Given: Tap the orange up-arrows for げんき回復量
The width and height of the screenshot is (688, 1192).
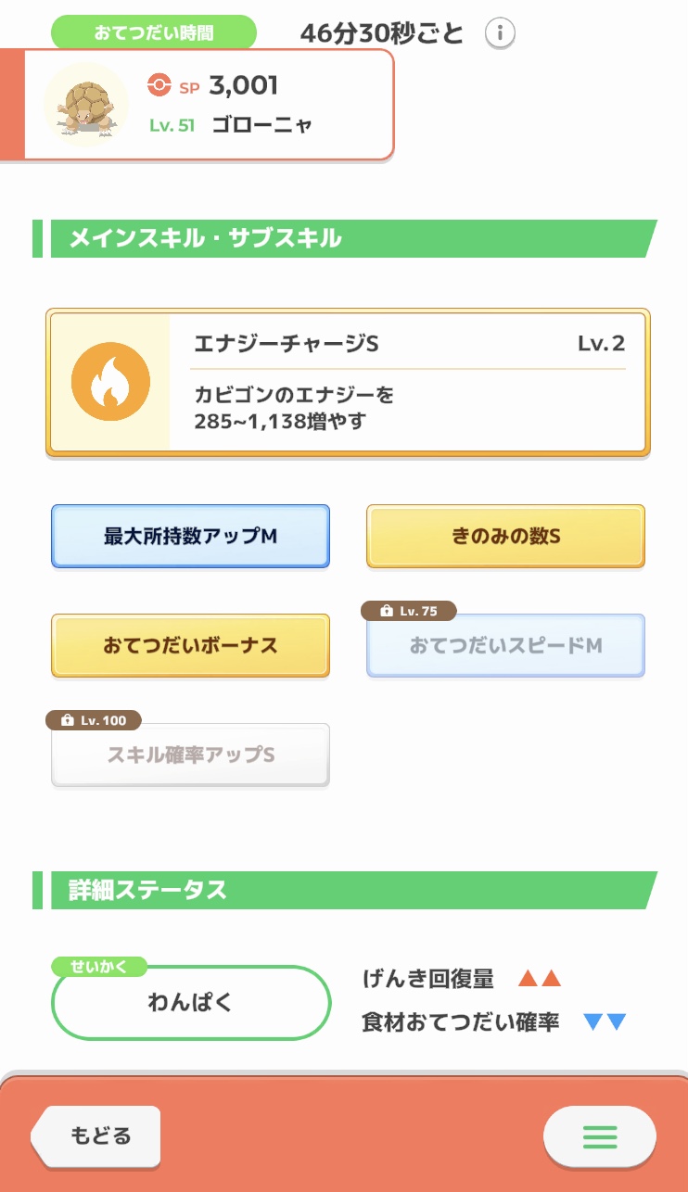Looking at the screenshot, I should click(x=540, y=978).
